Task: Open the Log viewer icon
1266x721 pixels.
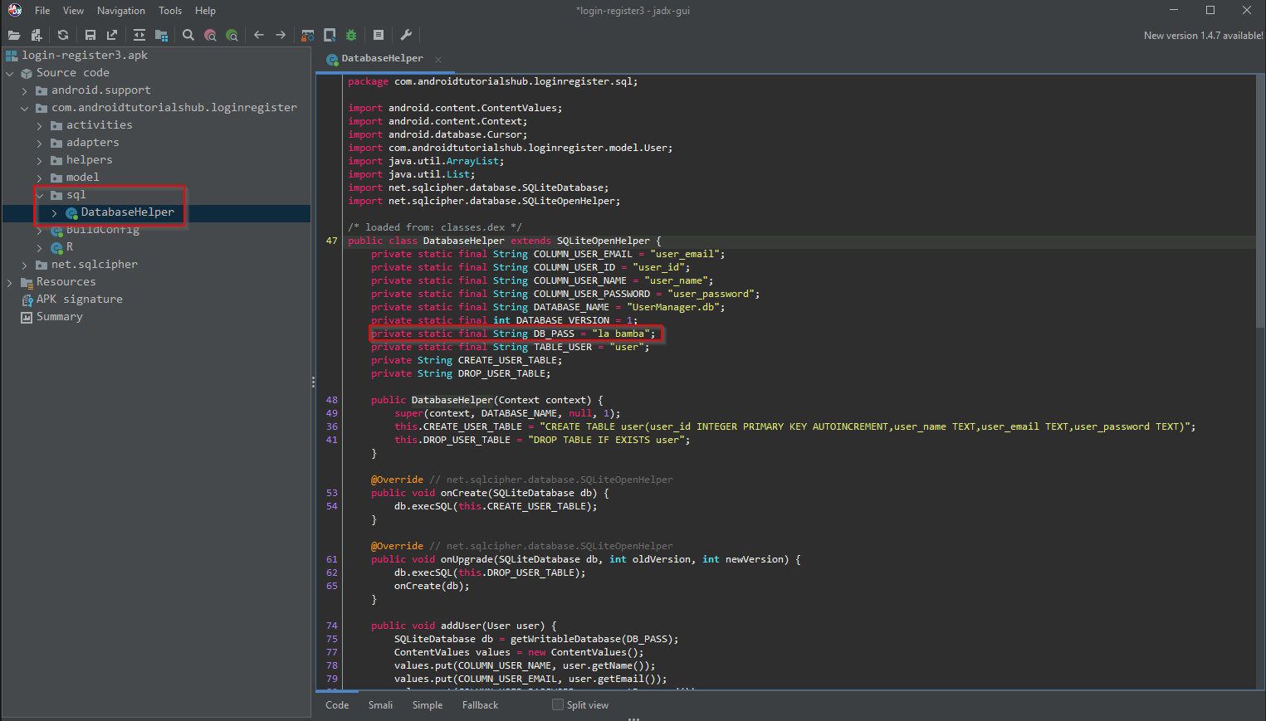Action: pos(379,35)
